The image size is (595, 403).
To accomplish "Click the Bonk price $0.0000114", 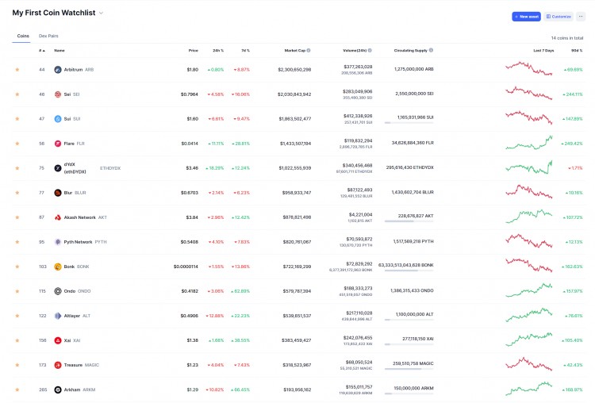I will point(186,267).
